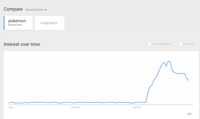
Task: Click the Jun 2016 axis label
Action: click(x=75, y=107)
